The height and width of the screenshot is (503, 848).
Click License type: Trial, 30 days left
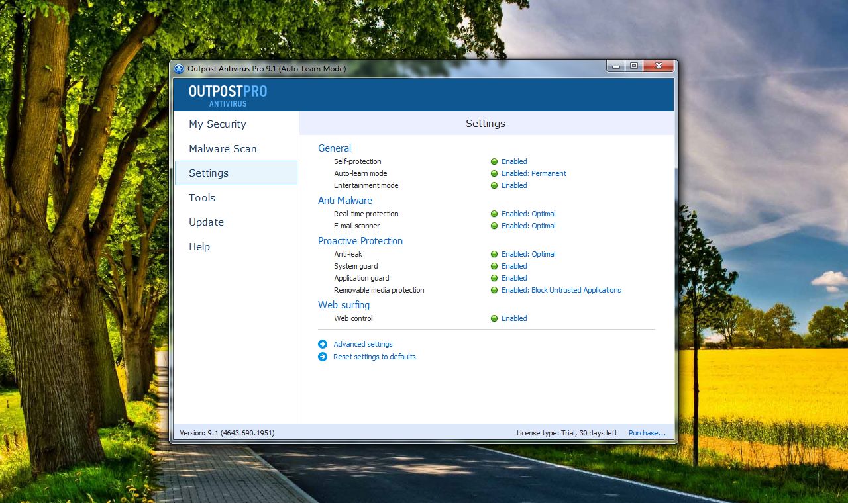(x=567, y=433)
